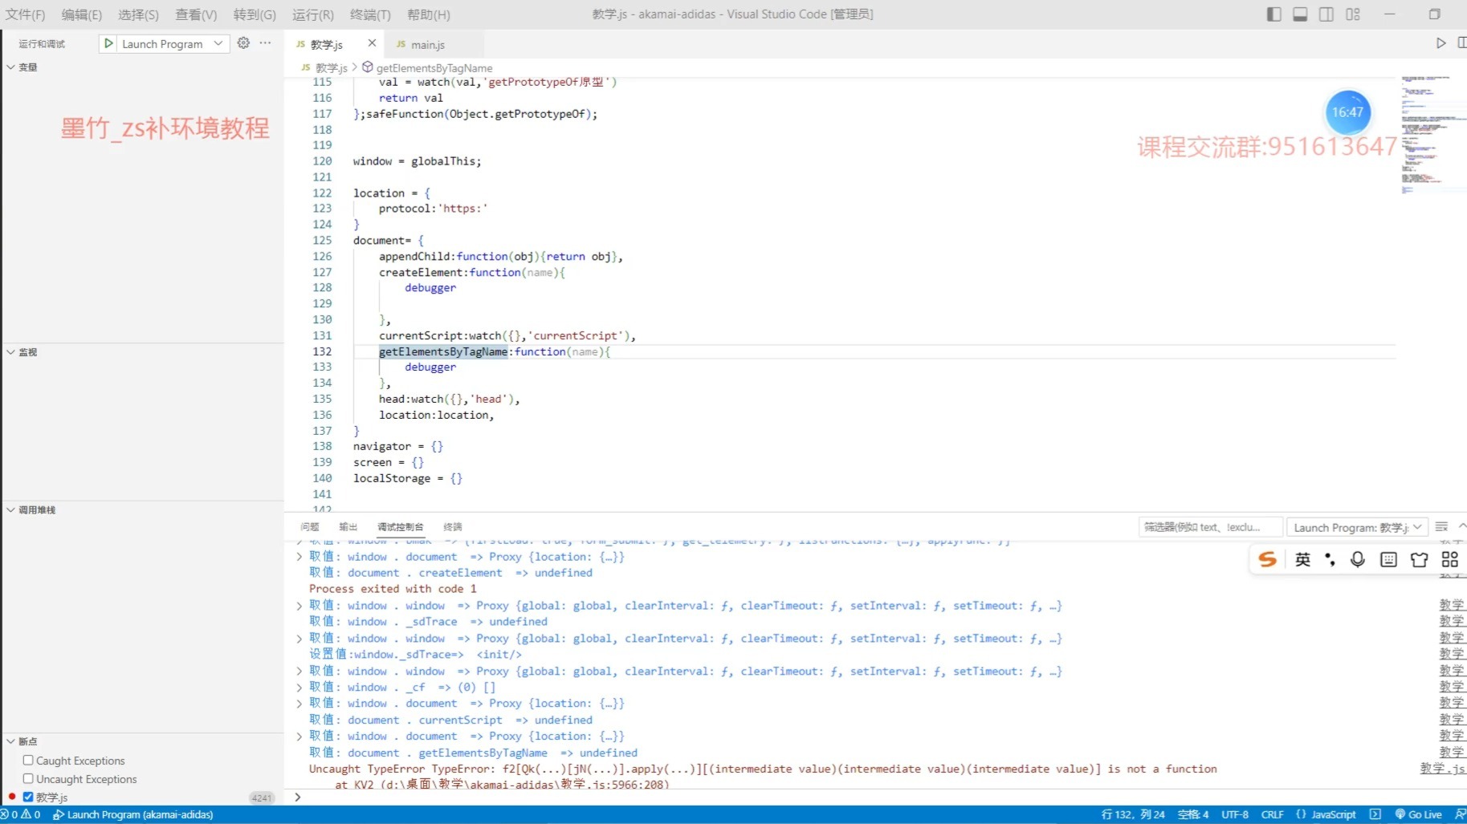This screenshot has height=824, width=1467.
Task: Open launch.json via the gear icon
Action: [243, 43]
